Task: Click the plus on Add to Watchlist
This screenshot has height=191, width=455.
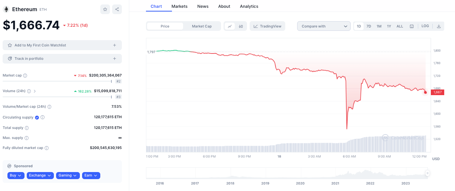Action: (114, 45)
